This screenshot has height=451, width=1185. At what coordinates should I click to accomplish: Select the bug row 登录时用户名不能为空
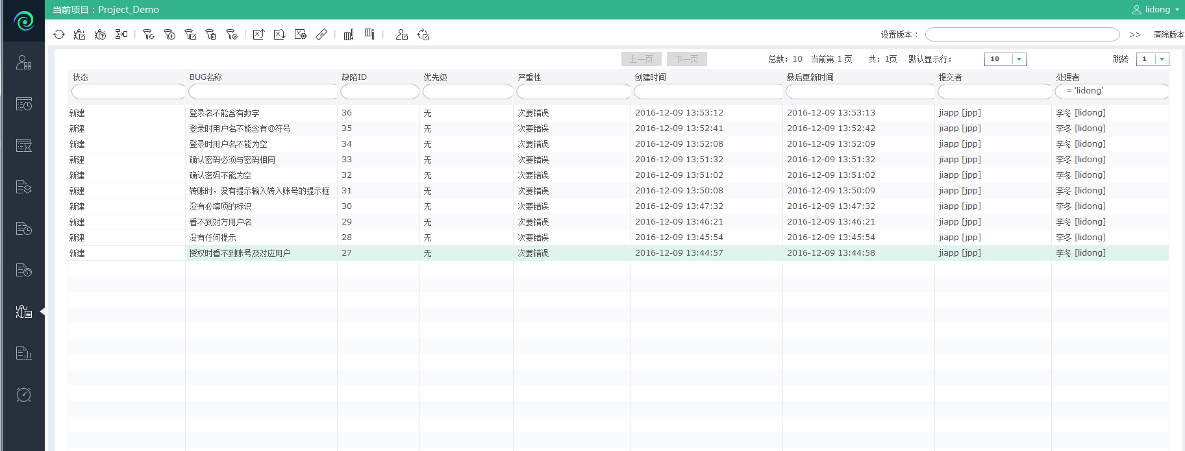point(618,144)
